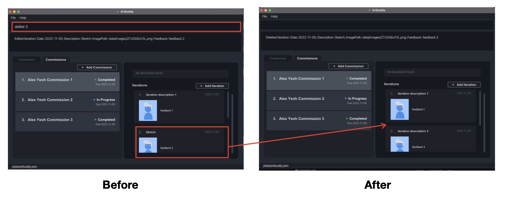Switch to Customers tab in Before window

(27, 60)
